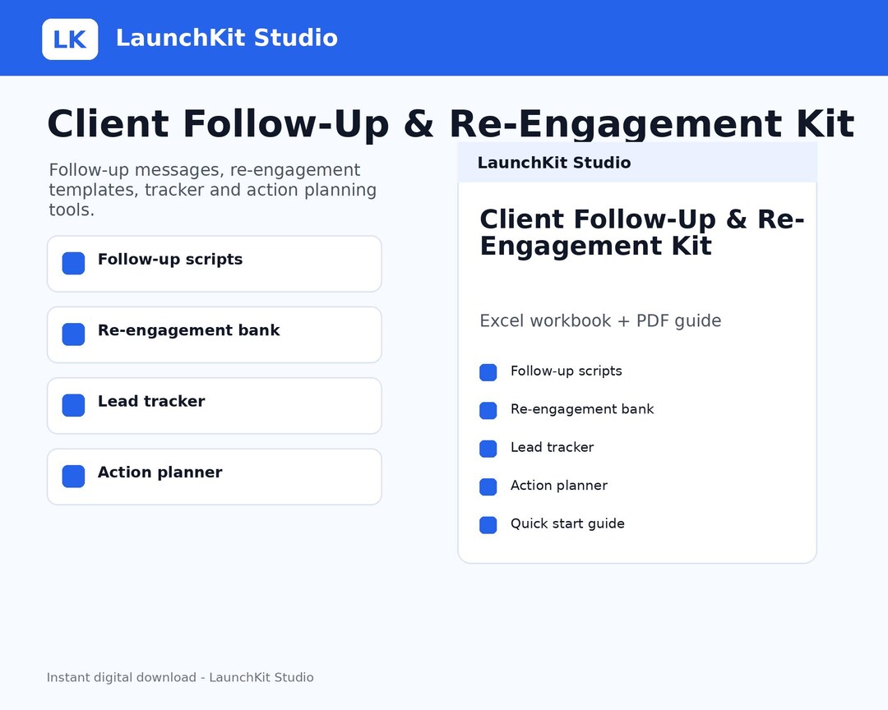Click the bullet icon next to preview Action planner
Image resolution: width=888 pixels, height=710 pixels.
[488, 487]
